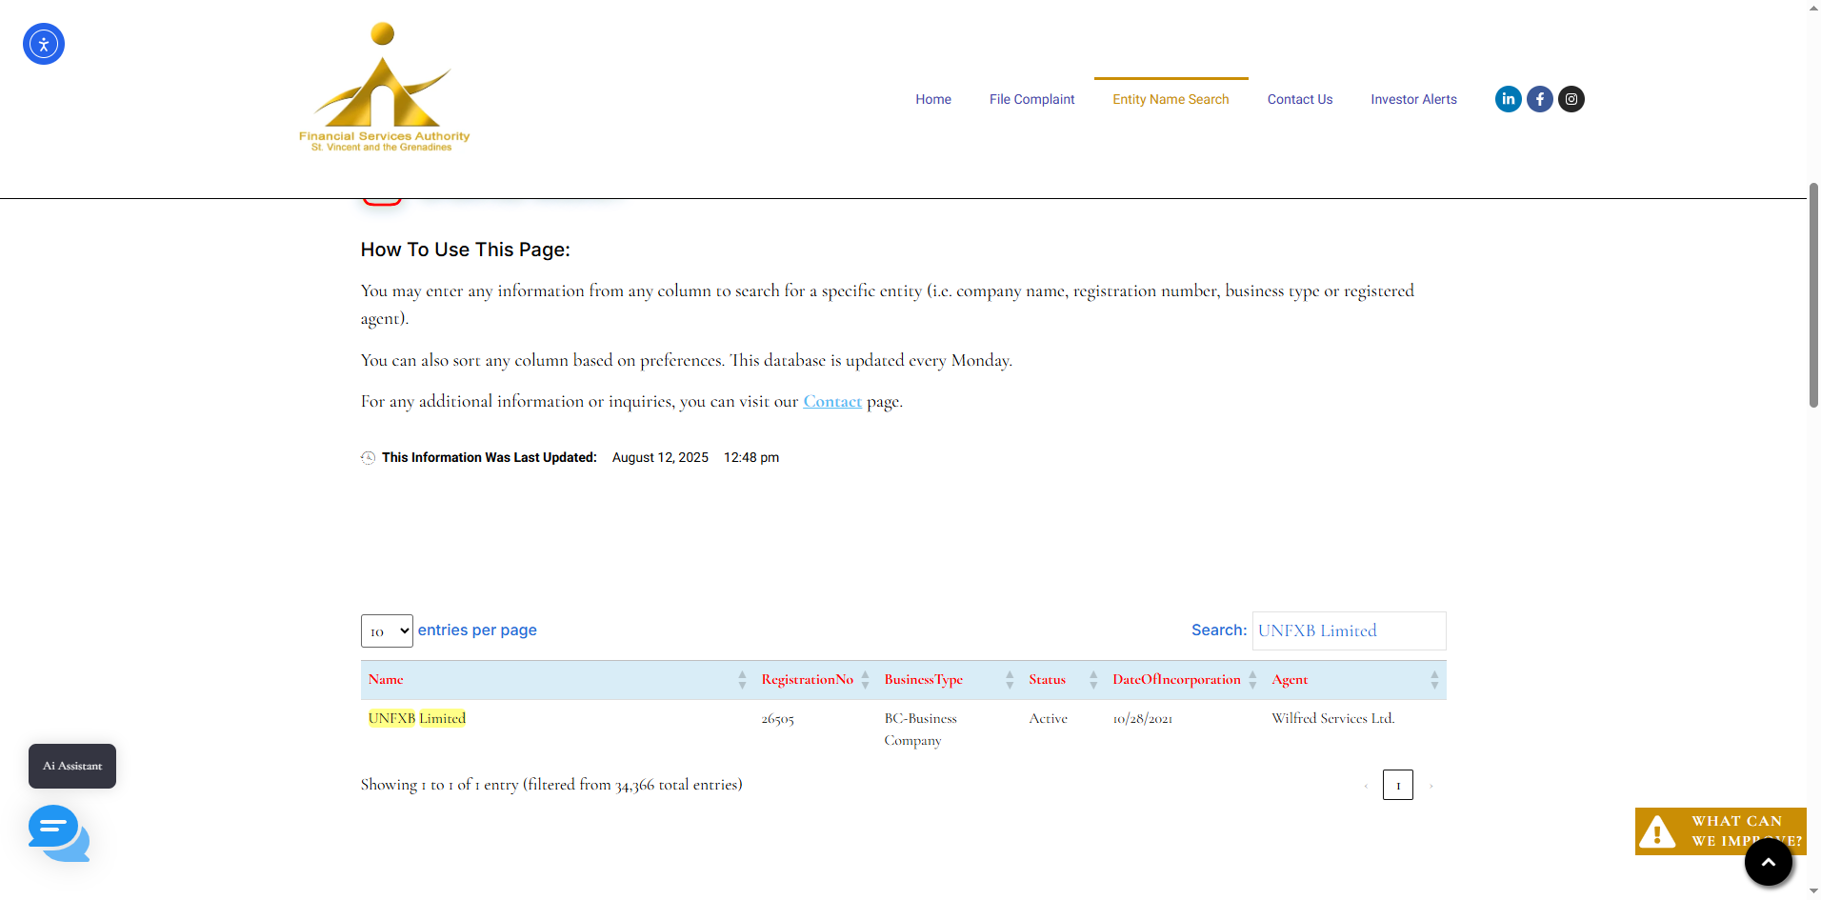Click the warning triangle feedback icon

(x=1657, y=831)
